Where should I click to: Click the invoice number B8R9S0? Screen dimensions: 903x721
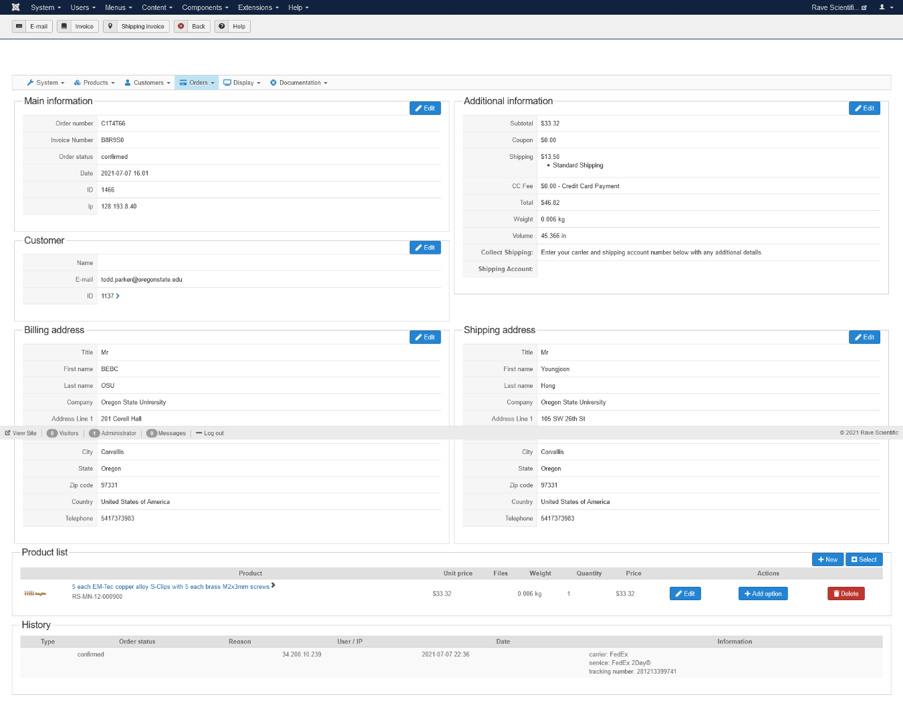coord(112,140)
